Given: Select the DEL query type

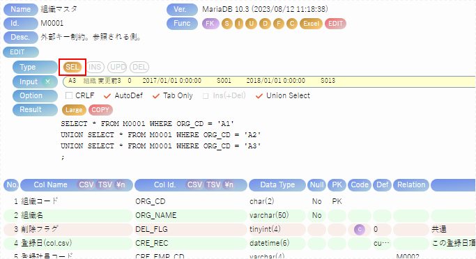Looking at the screenshot, I should [139, 67].
